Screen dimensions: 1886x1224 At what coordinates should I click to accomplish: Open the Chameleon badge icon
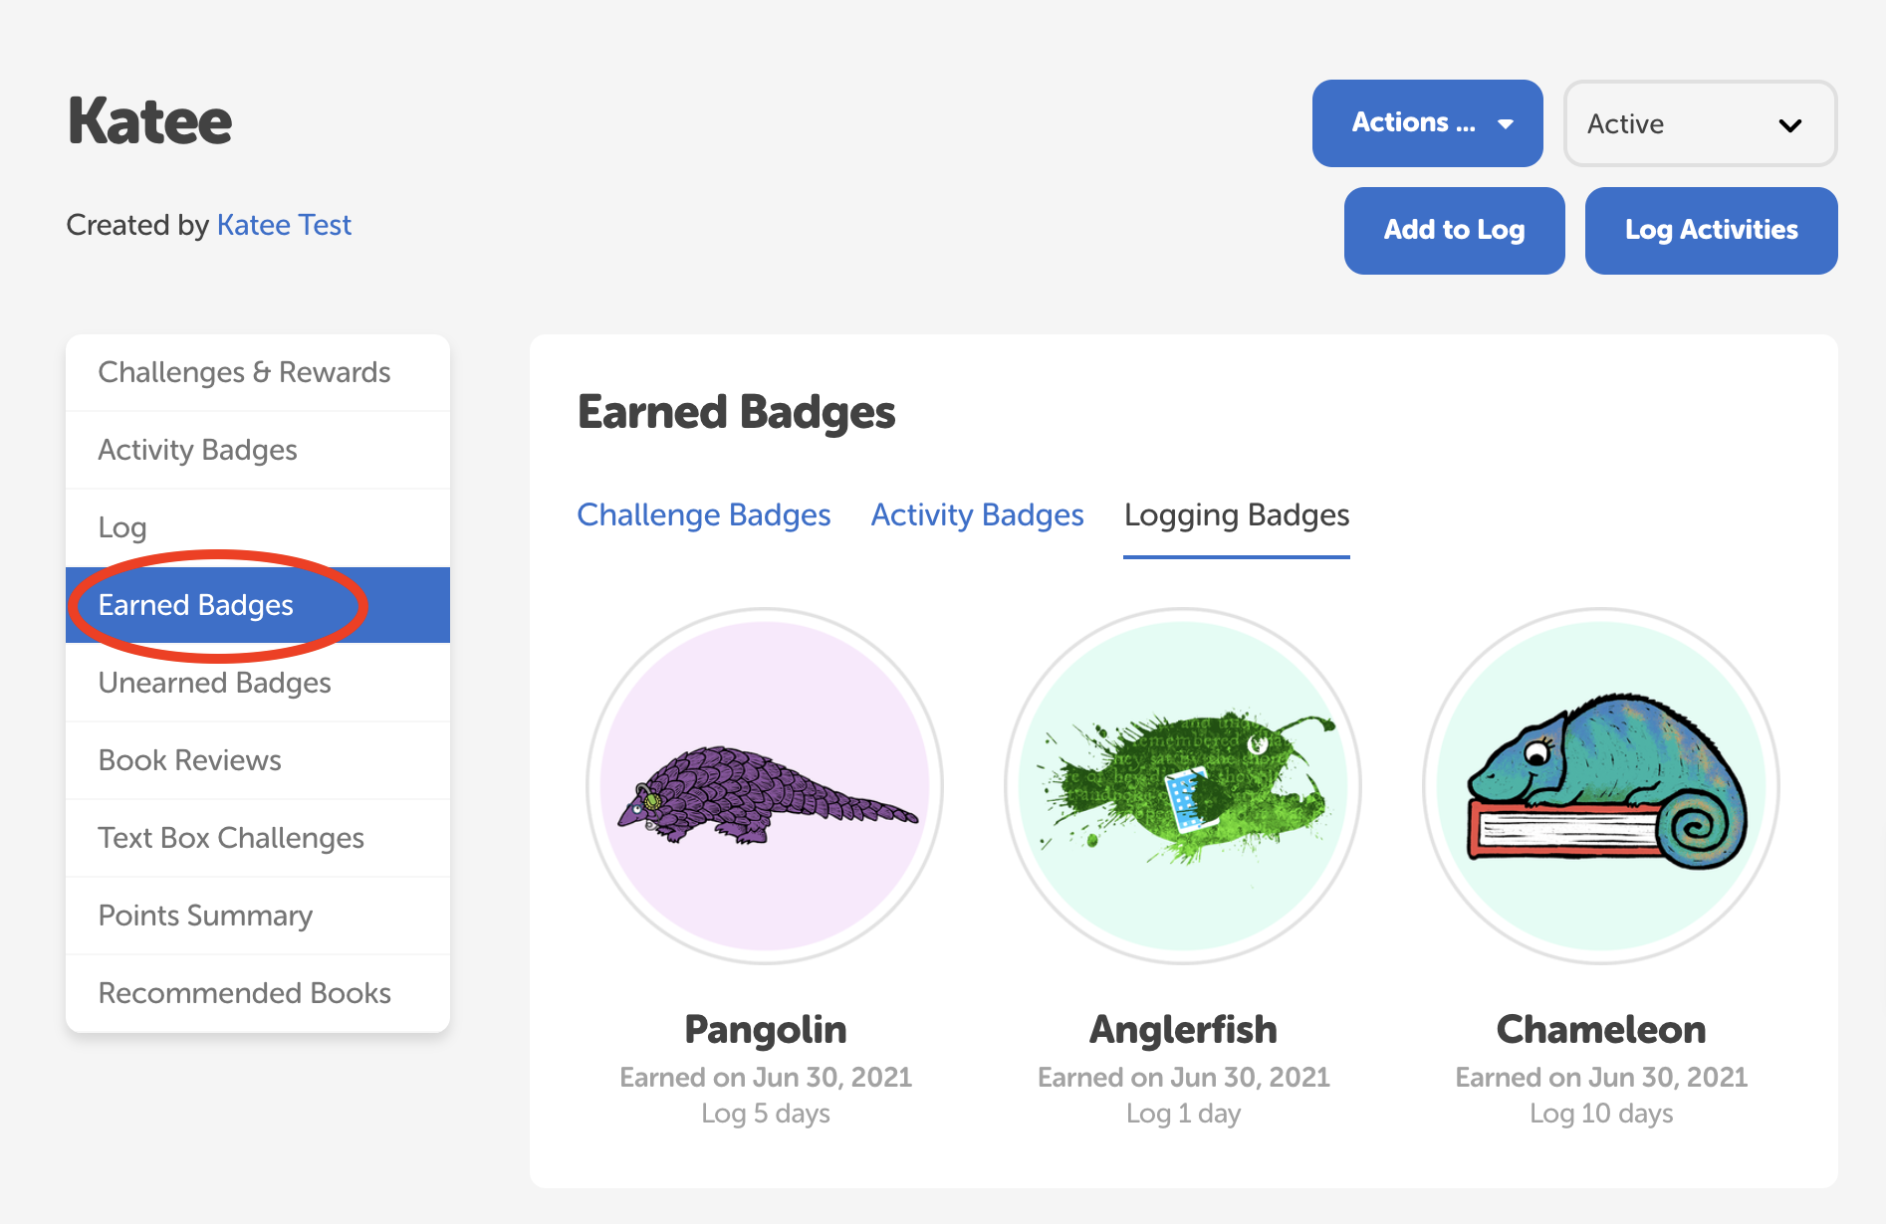tap(1601, 786)
